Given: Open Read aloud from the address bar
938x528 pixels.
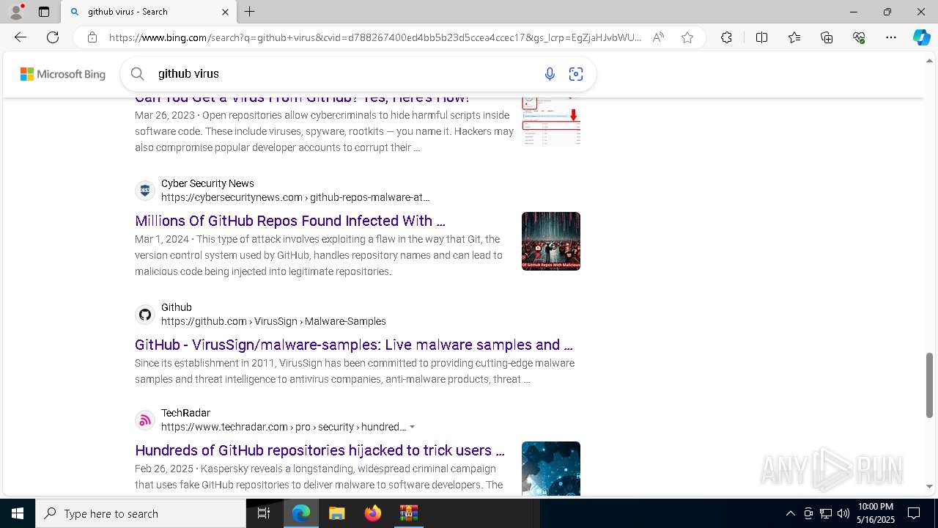Looking at the screenshot, I should pos(658,37).
